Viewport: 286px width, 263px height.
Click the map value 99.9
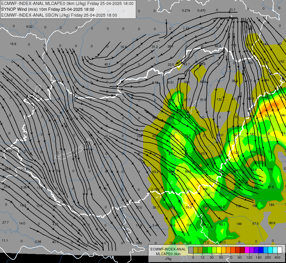[272, 223]
